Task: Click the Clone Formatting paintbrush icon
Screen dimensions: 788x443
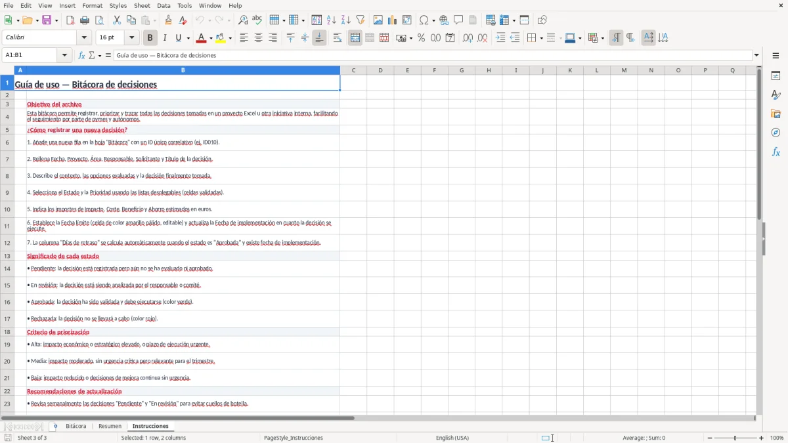Action: pyautogui.click(x=169, y=20)
